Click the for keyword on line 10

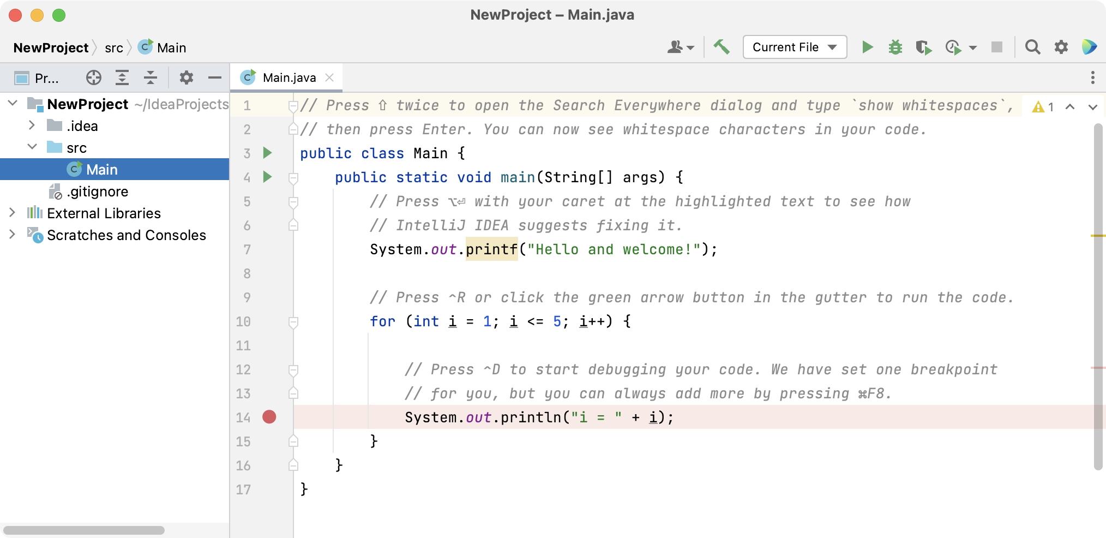tap(382, 321)
